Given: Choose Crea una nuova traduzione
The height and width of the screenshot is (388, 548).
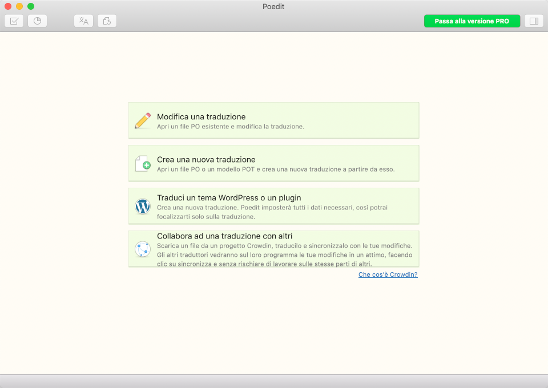Looking at the screenshot, I should tap(273, 163).
